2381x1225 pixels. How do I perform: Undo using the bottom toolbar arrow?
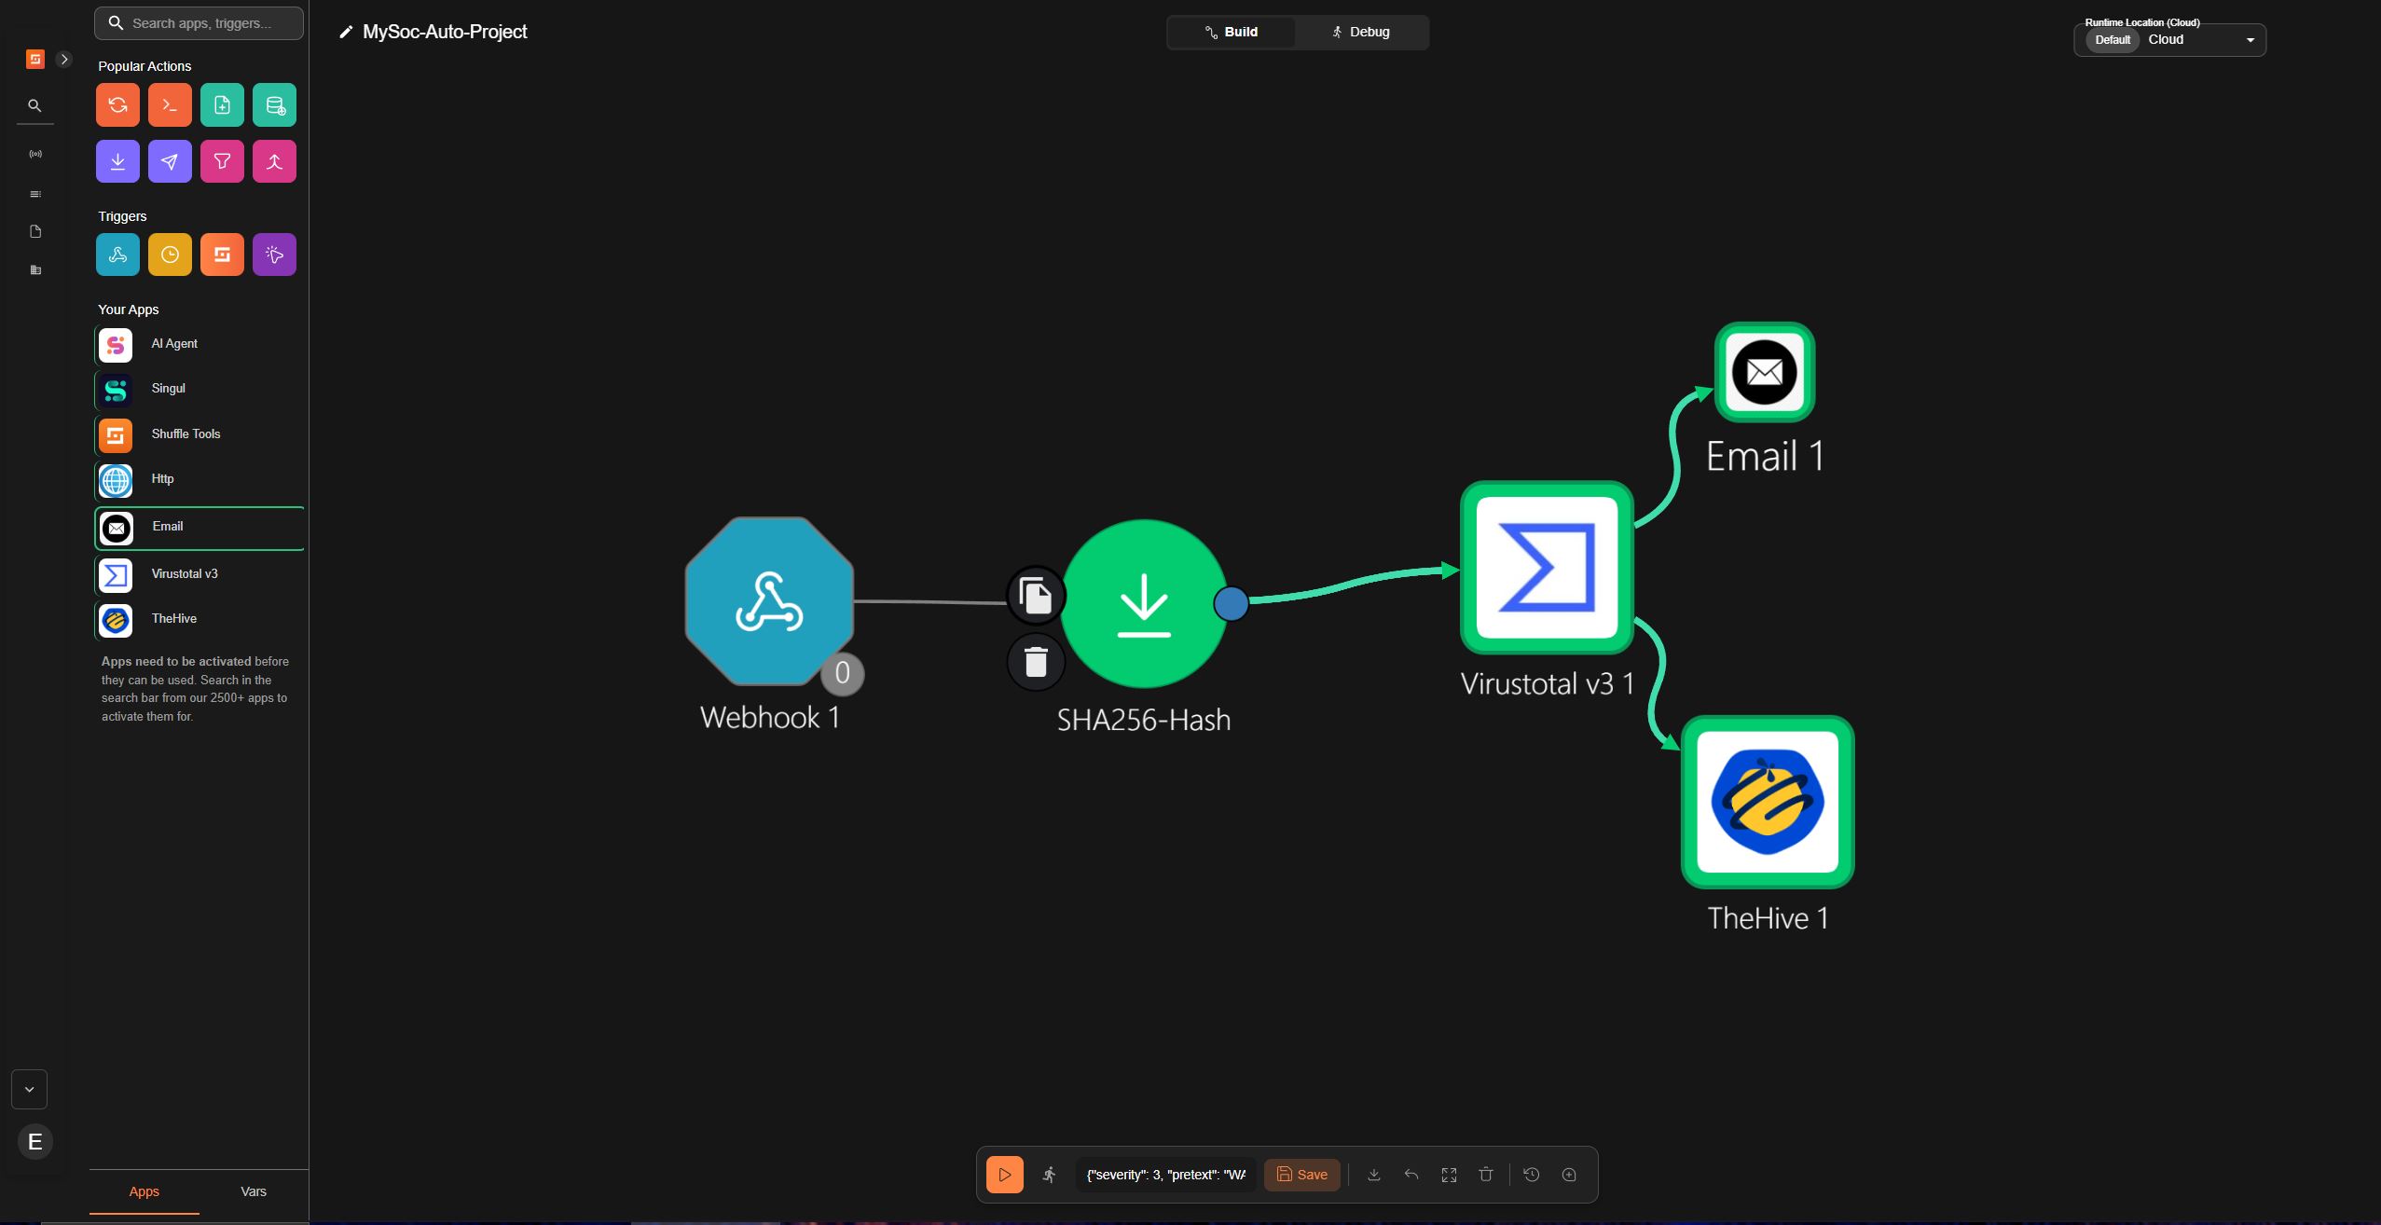[1411, 1175]
